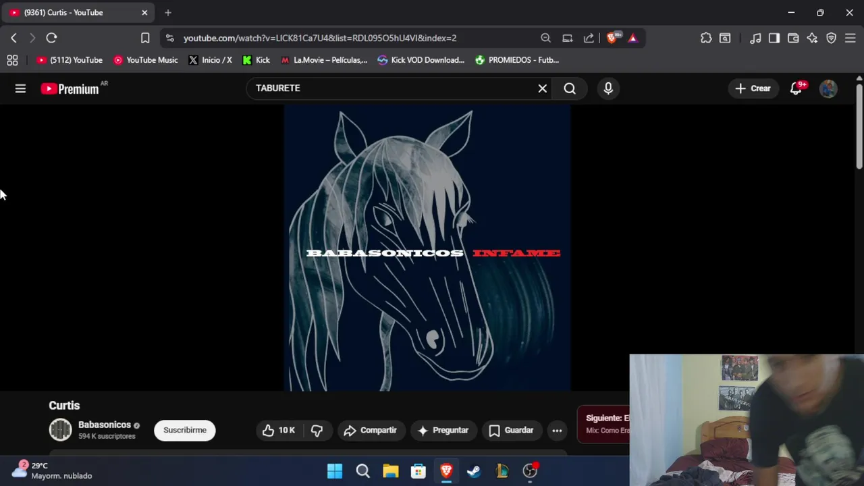Share the video with Compartir

click(x=370, y=430)
